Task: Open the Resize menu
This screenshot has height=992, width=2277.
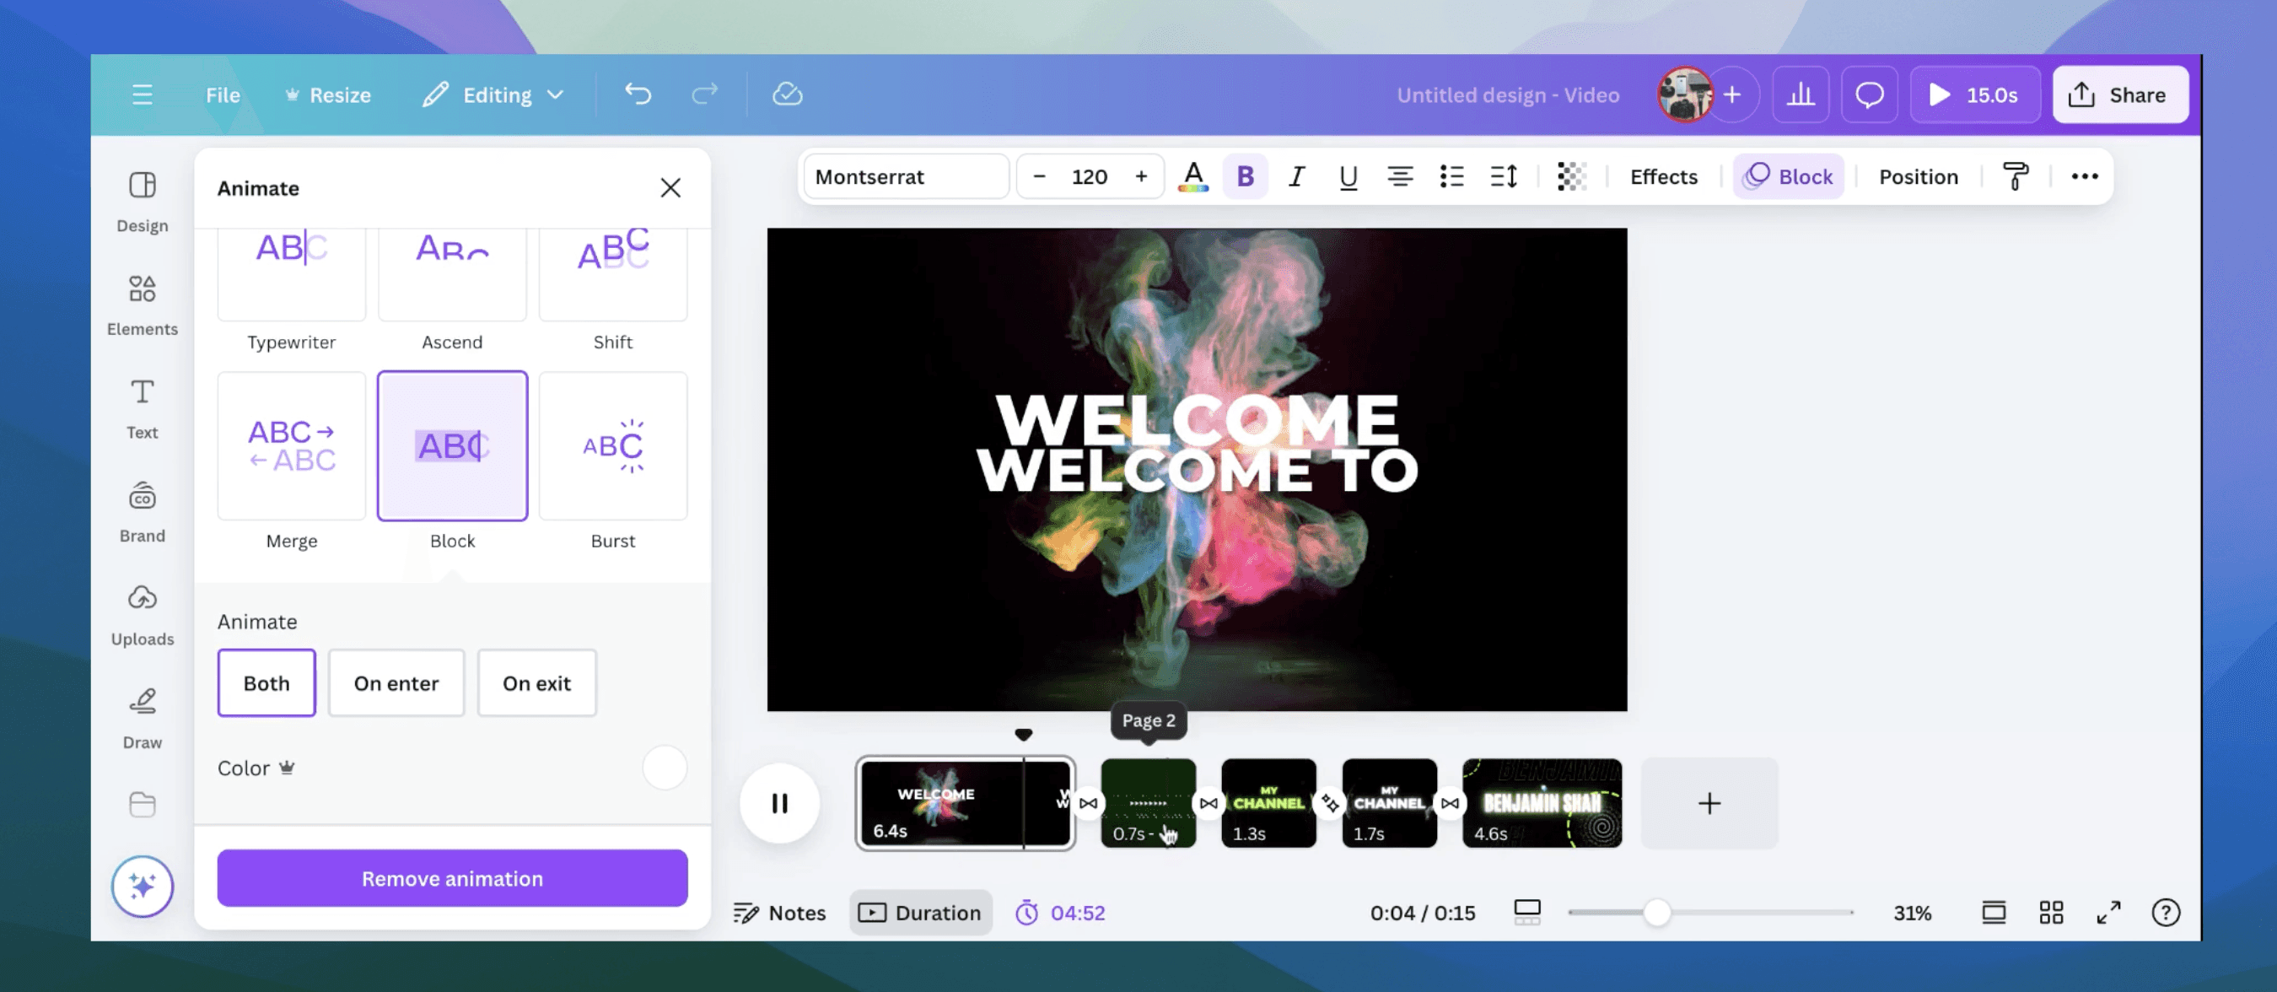Action: point(328,94)
